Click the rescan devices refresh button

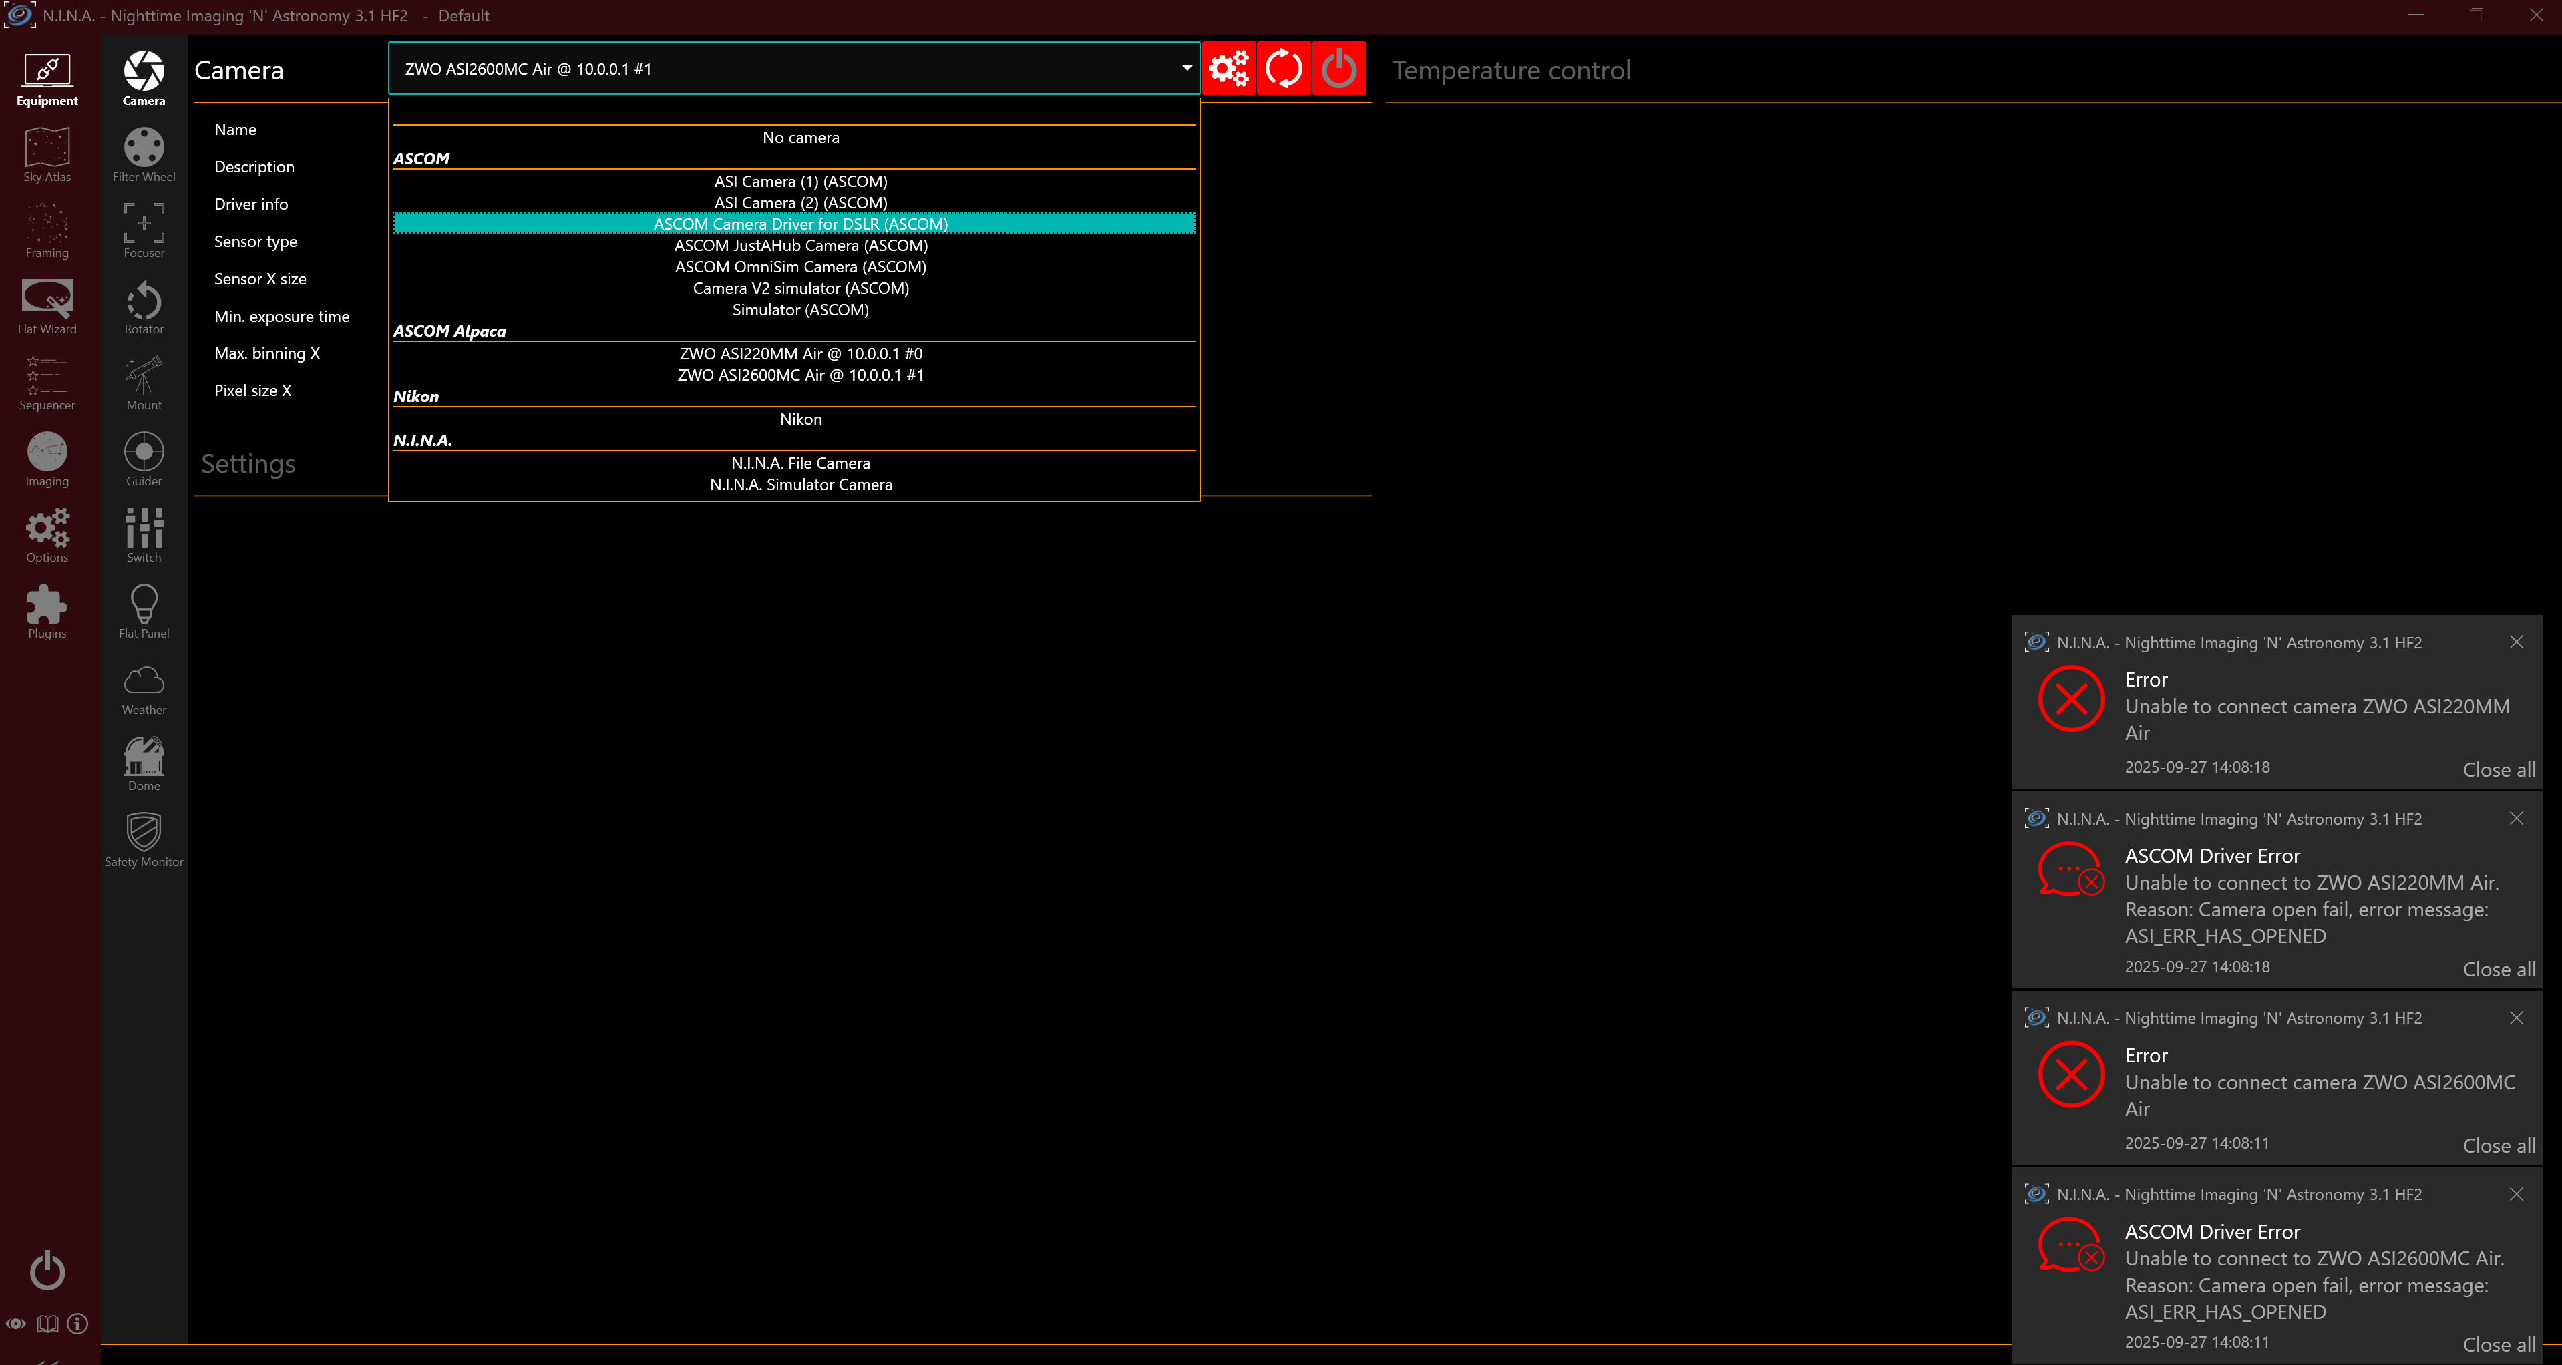tap(1283, 69)
